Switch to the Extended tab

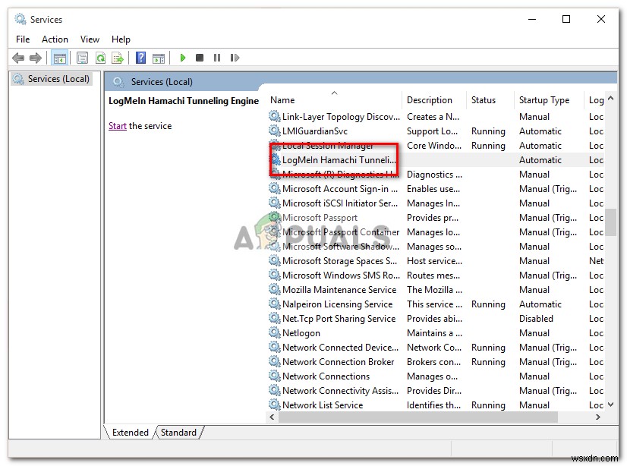click(x=130, y=433)
